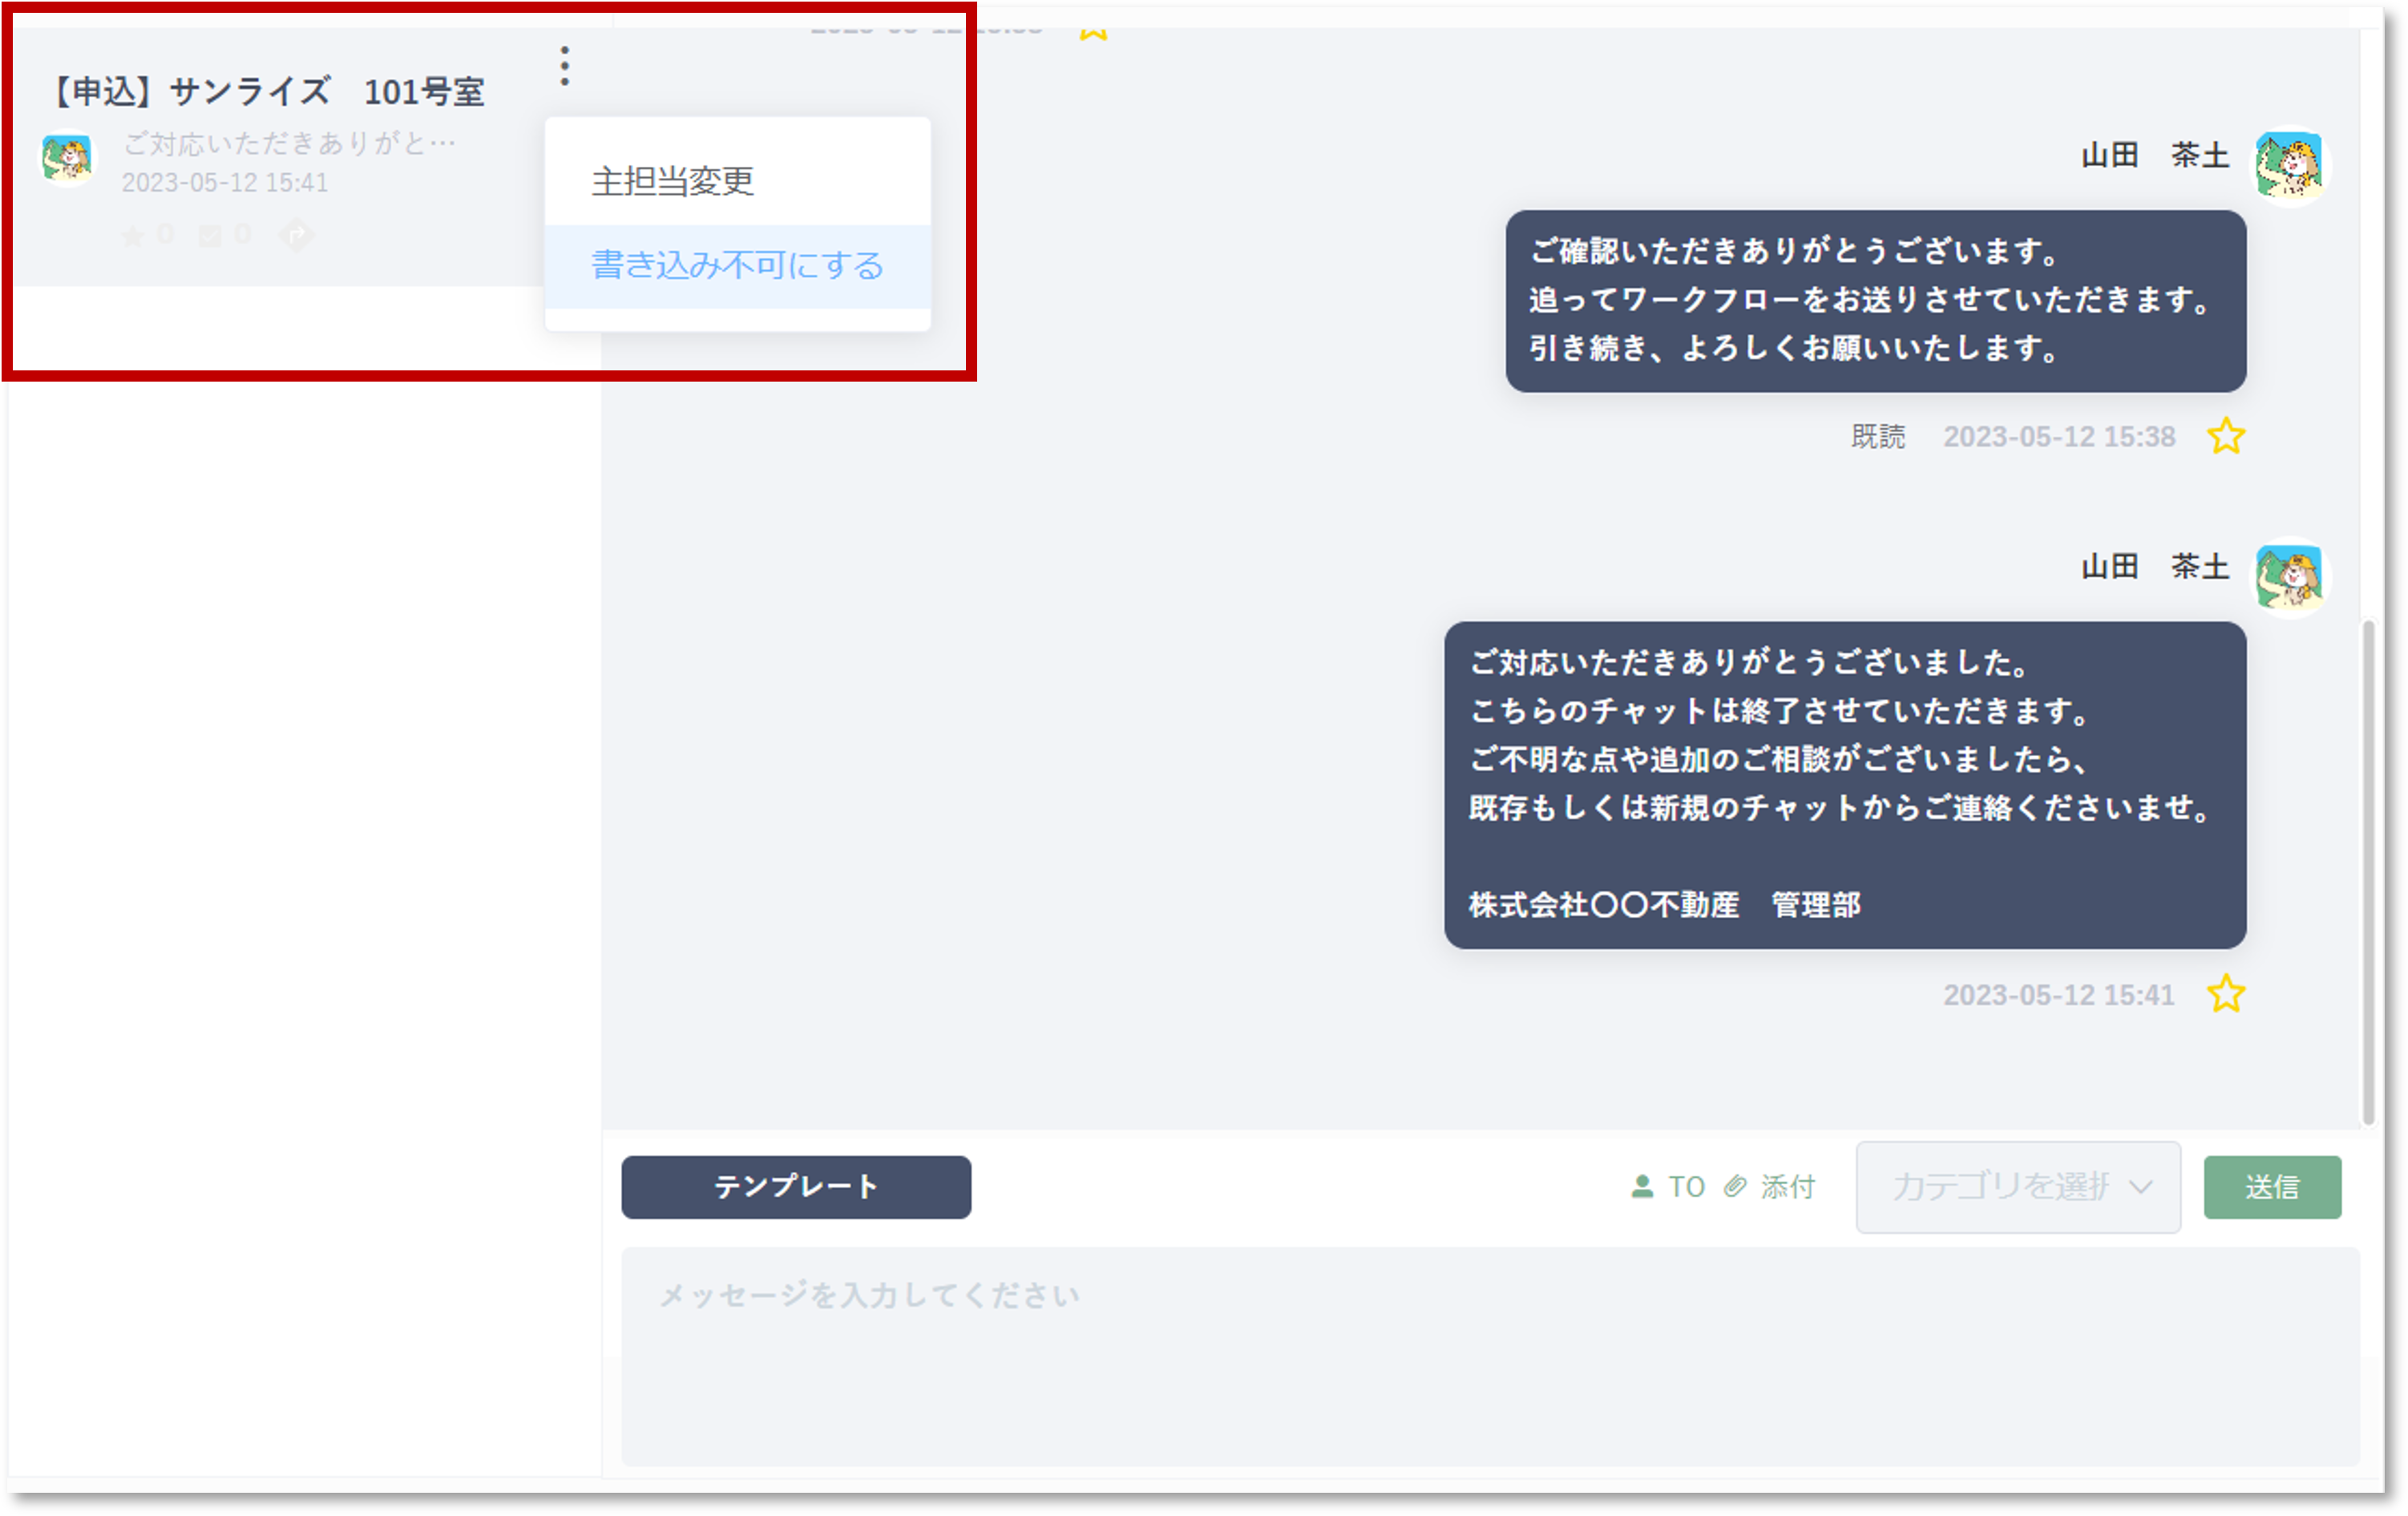
Task: Star the 15:41 closing message
Action: click(2226, 994)
